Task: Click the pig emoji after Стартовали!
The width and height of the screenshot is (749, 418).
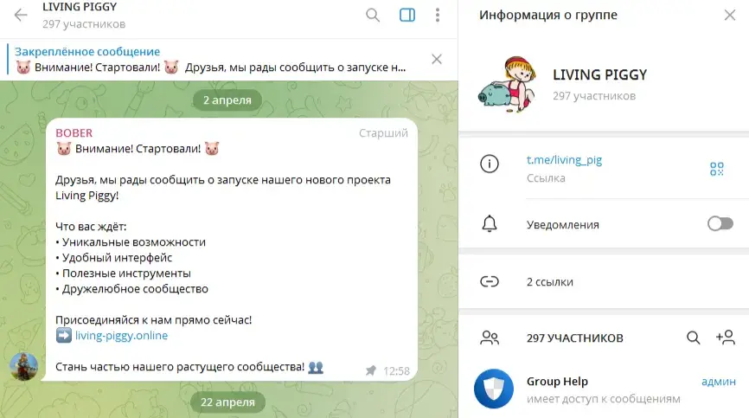Action: click(212, 149)
